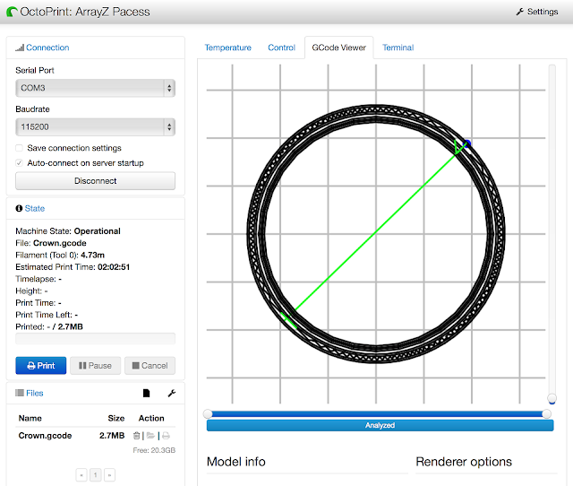Click the Cancel button
Viewport: 573px width, 486px height.
pos(150,366)
